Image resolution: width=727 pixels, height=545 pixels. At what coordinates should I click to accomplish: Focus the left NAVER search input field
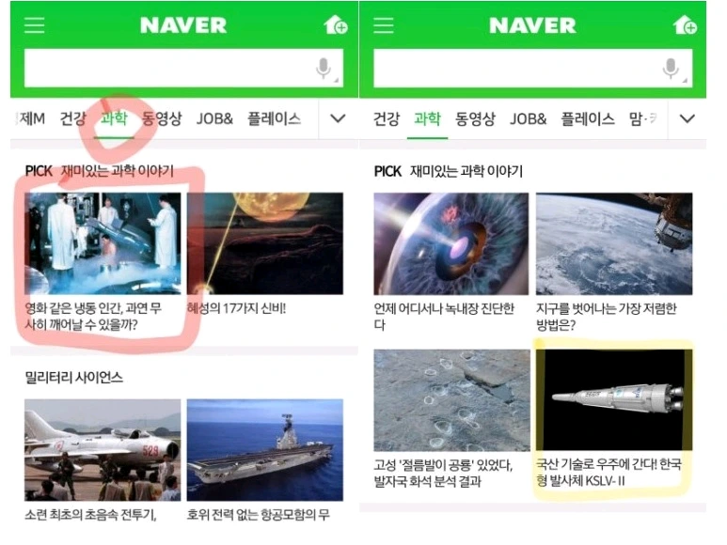pyautogui.click(x=183, y=68)
